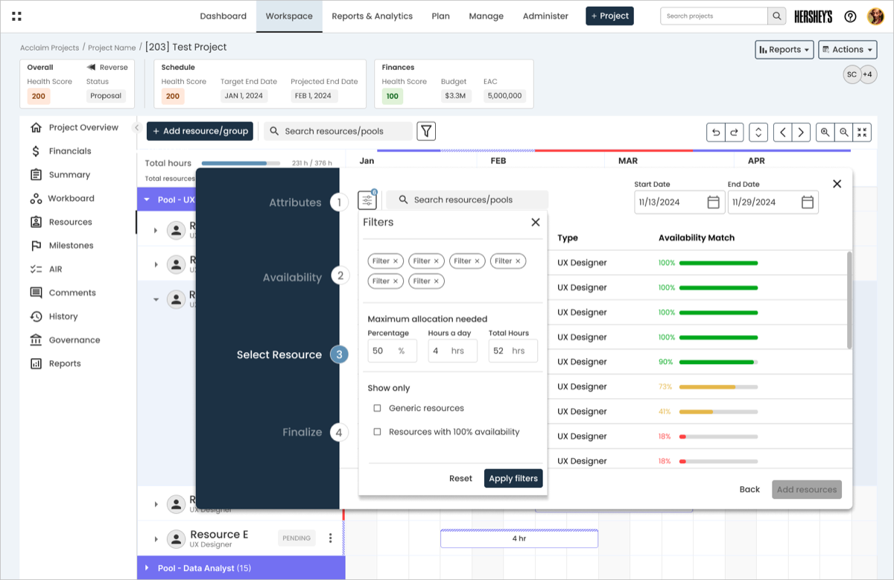
Task: Open the user profile avatar
Action: pos(875,16)
